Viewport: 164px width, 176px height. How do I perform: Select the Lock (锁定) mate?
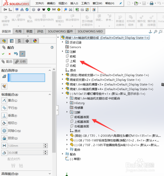pos(4,138)
